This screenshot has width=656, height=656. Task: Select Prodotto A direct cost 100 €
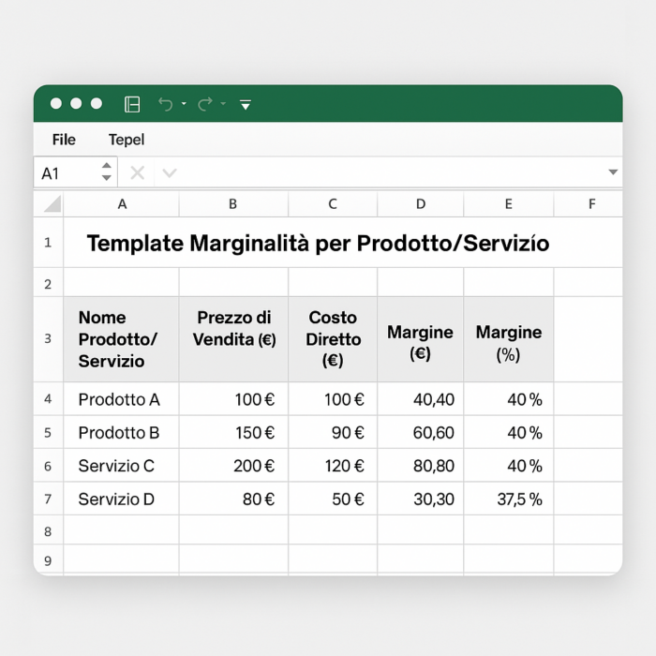coord(333,398)
